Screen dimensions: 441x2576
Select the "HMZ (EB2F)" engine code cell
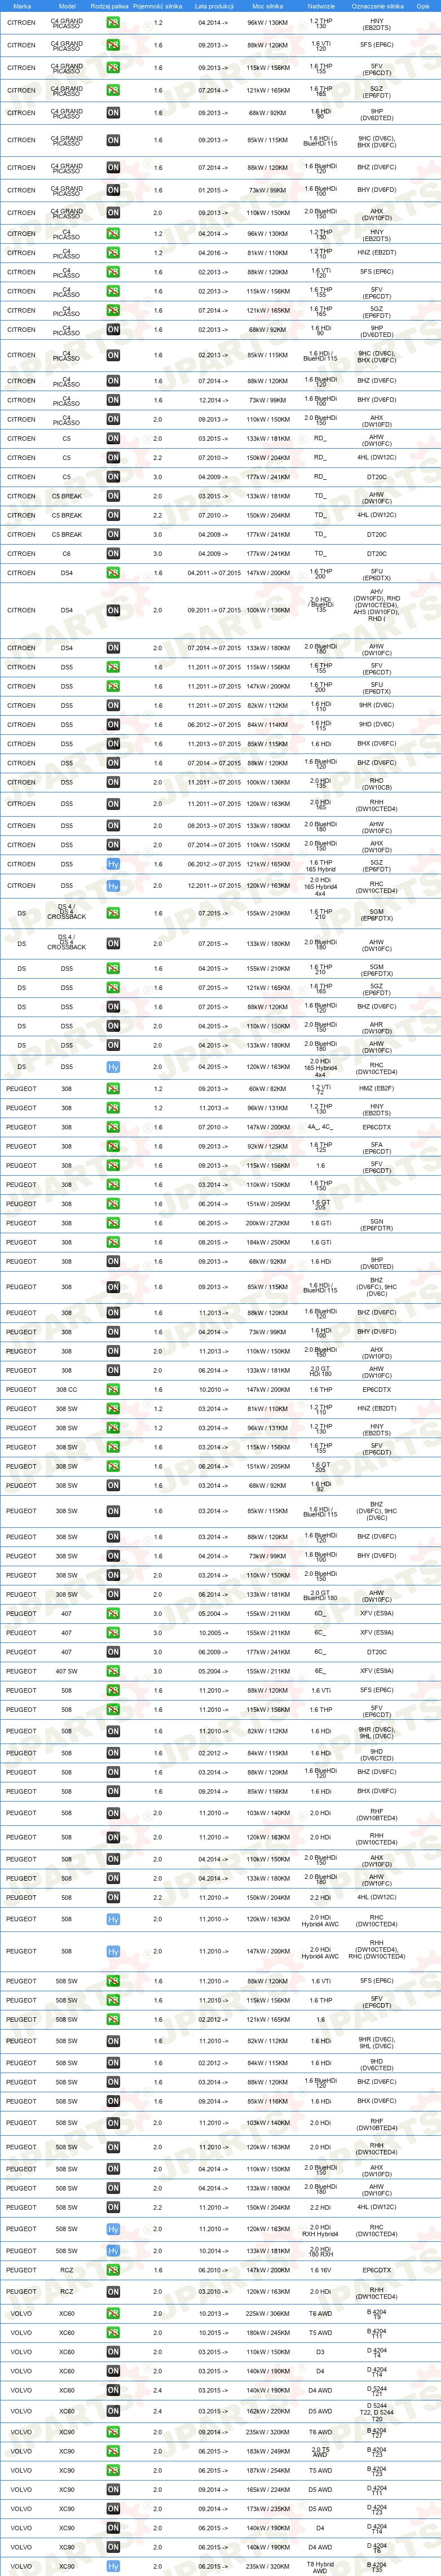376,1089
